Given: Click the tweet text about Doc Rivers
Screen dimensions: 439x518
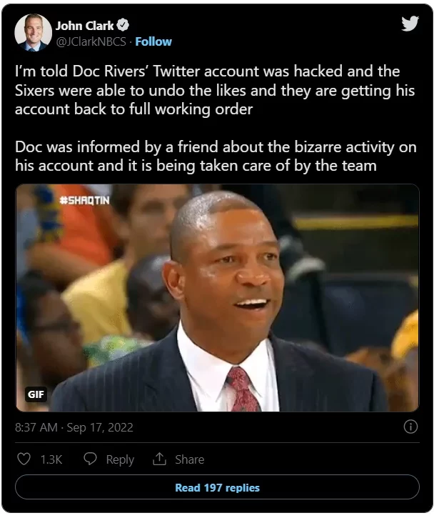Looking at the screenshot, I should coord(215,90).
